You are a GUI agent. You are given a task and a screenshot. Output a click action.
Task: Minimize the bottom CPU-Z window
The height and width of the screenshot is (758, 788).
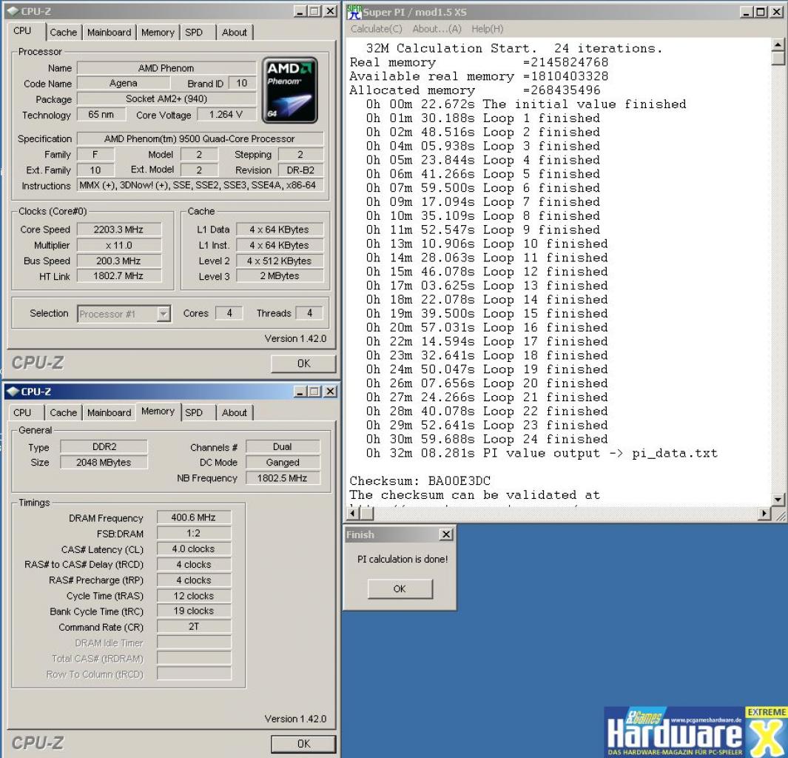click(x=300, y=392)
